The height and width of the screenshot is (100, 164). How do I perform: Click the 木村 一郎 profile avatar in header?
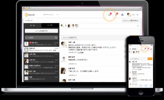129,15
